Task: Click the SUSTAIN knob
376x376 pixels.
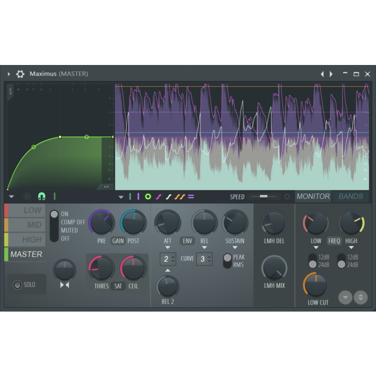Action: click(235, 222)
